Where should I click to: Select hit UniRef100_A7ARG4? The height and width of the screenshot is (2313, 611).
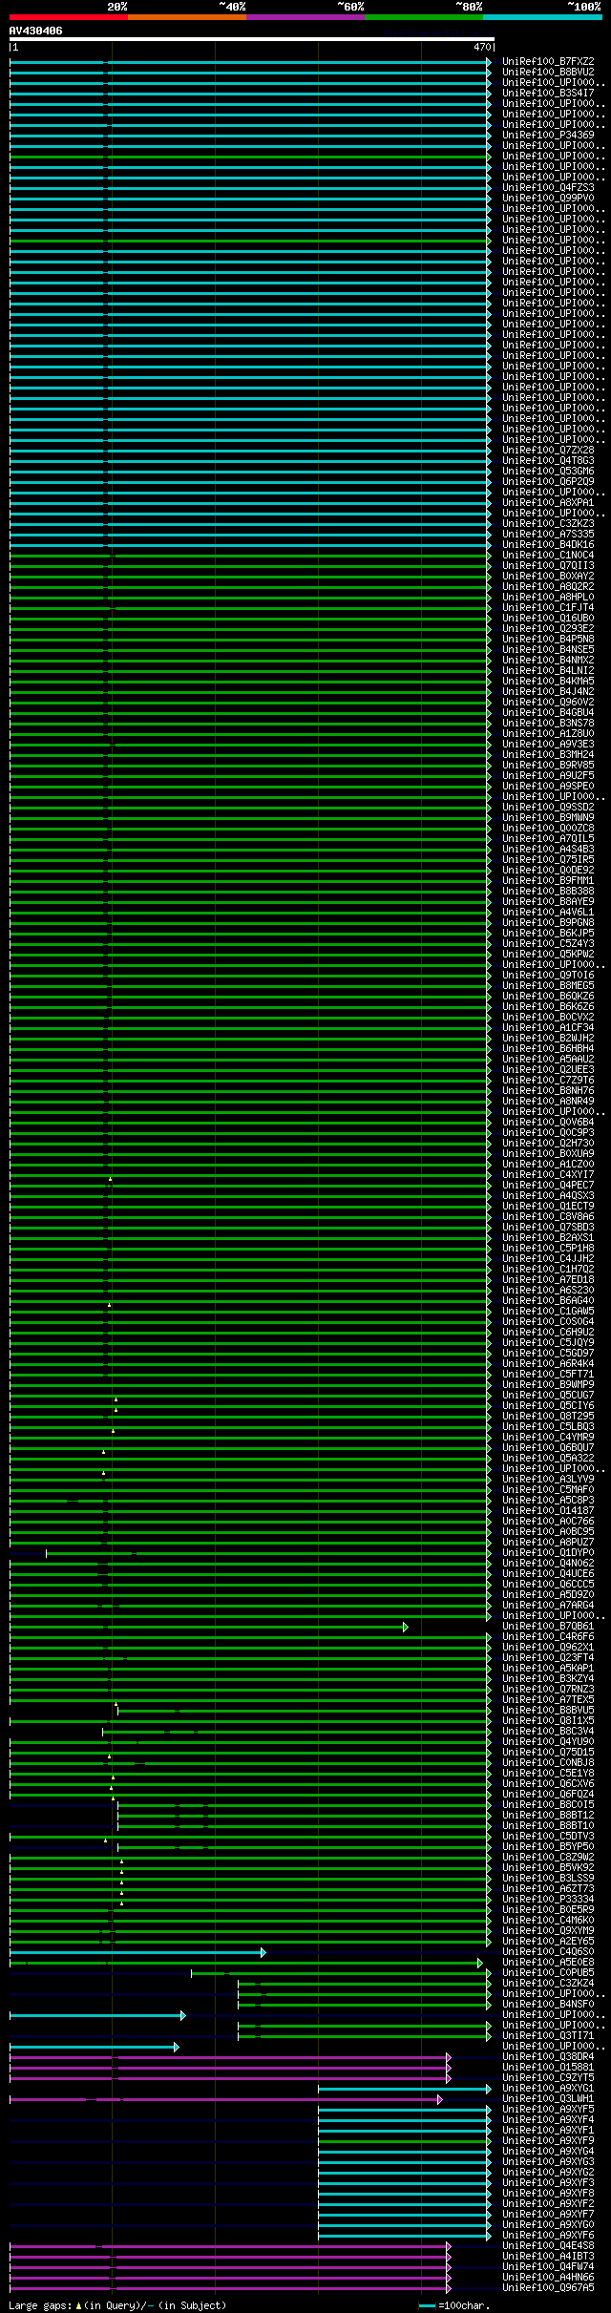click(x=548, y=1605)
